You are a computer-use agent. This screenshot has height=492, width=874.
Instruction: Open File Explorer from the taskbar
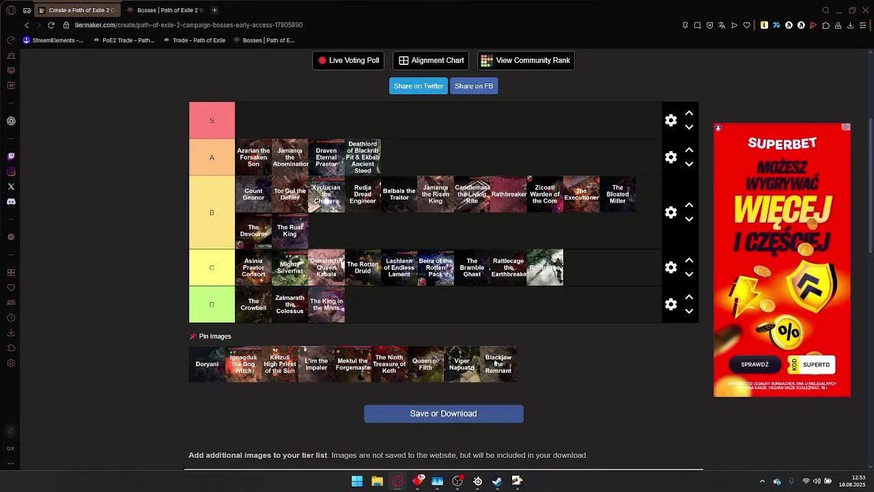377,481
